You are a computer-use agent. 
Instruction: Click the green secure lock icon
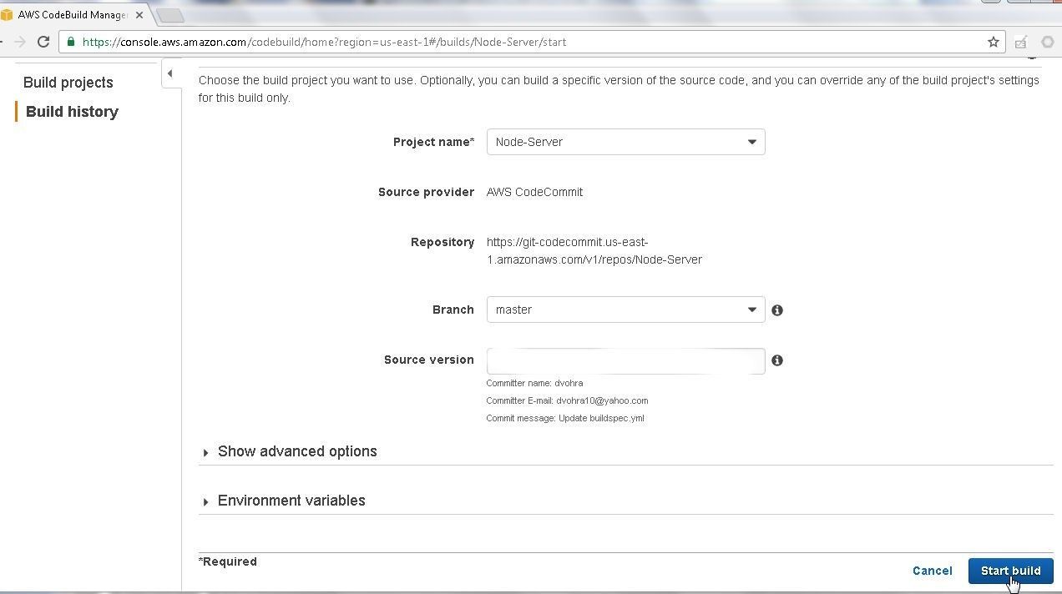point(71,42)
